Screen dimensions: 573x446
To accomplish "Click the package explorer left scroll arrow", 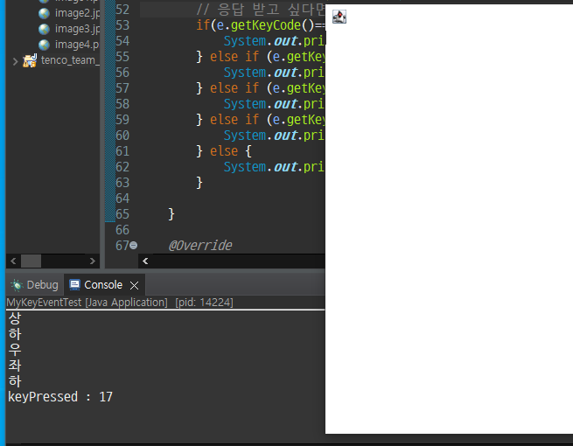I will tap(13, 261).
